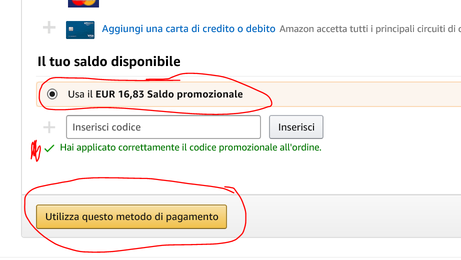
Task: Click Utilizza questo metodo di pagamento
Action: pyautogui.click(x=131, y=217)
